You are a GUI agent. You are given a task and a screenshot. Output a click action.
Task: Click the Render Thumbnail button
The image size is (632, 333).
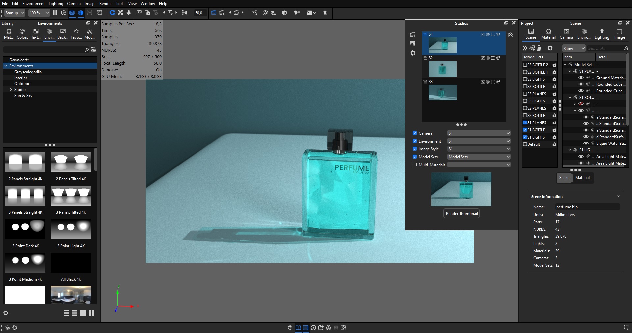point(461,213)
